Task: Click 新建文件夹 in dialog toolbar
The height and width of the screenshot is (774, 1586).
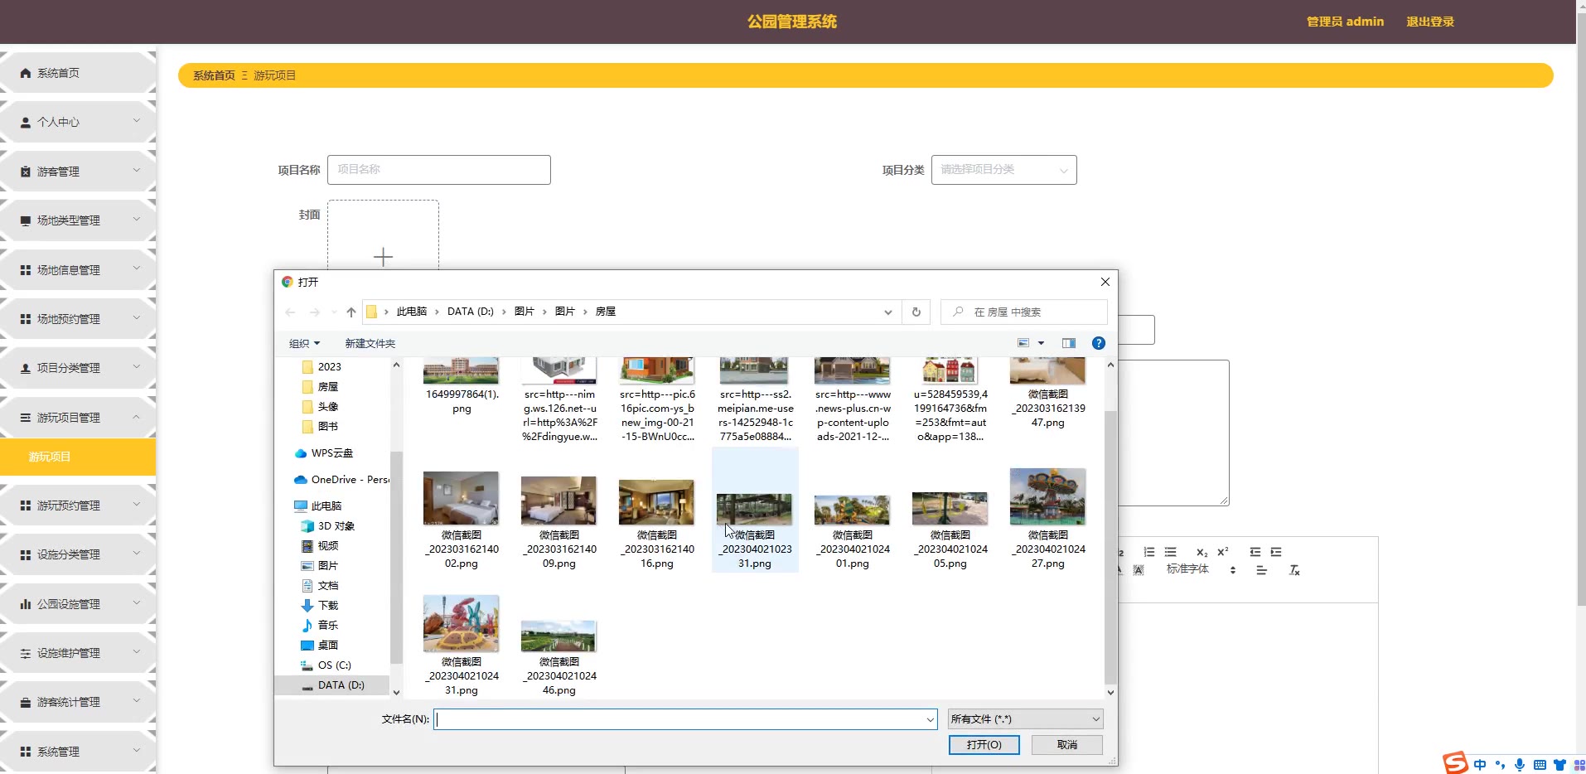Action: point(370,343)
